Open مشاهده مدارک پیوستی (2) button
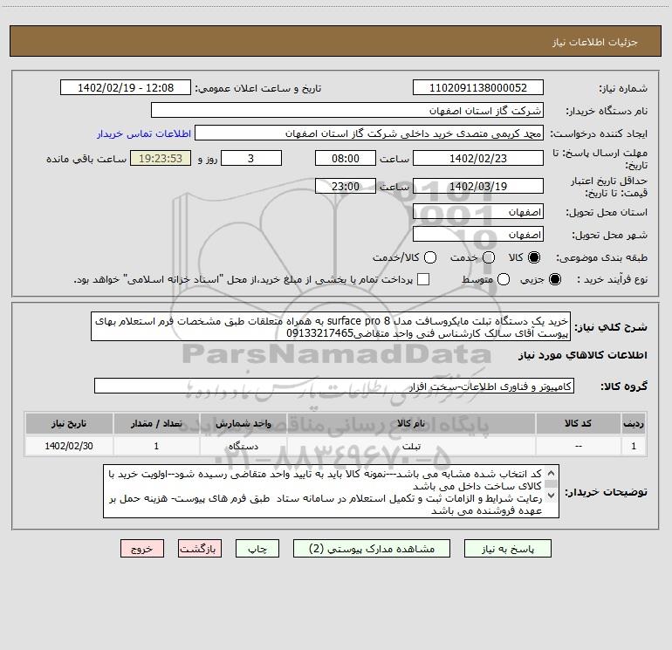 (x=372, y=549)
